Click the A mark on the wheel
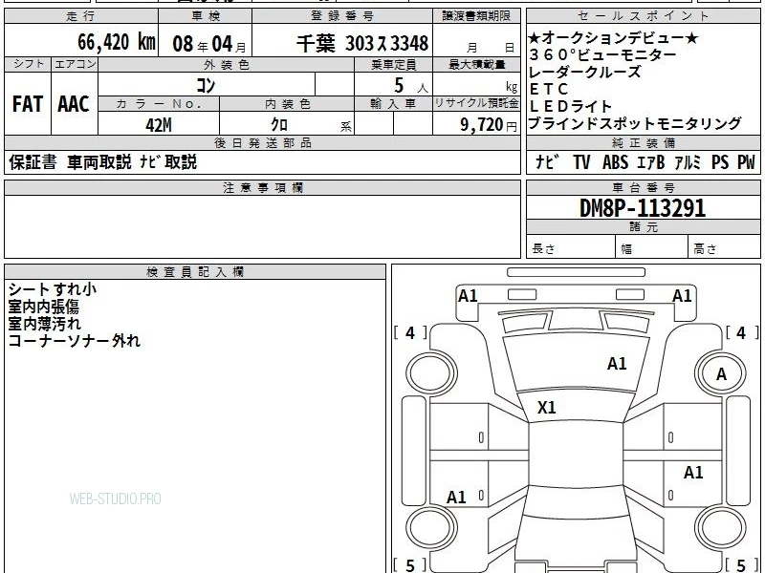This screenshot has width=765, height=573. pos(721,374)
